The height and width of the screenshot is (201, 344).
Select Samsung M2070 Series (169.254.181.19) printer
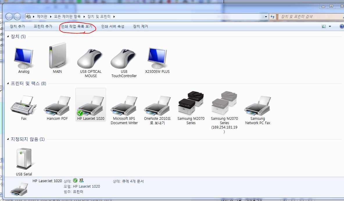point(224,103)
